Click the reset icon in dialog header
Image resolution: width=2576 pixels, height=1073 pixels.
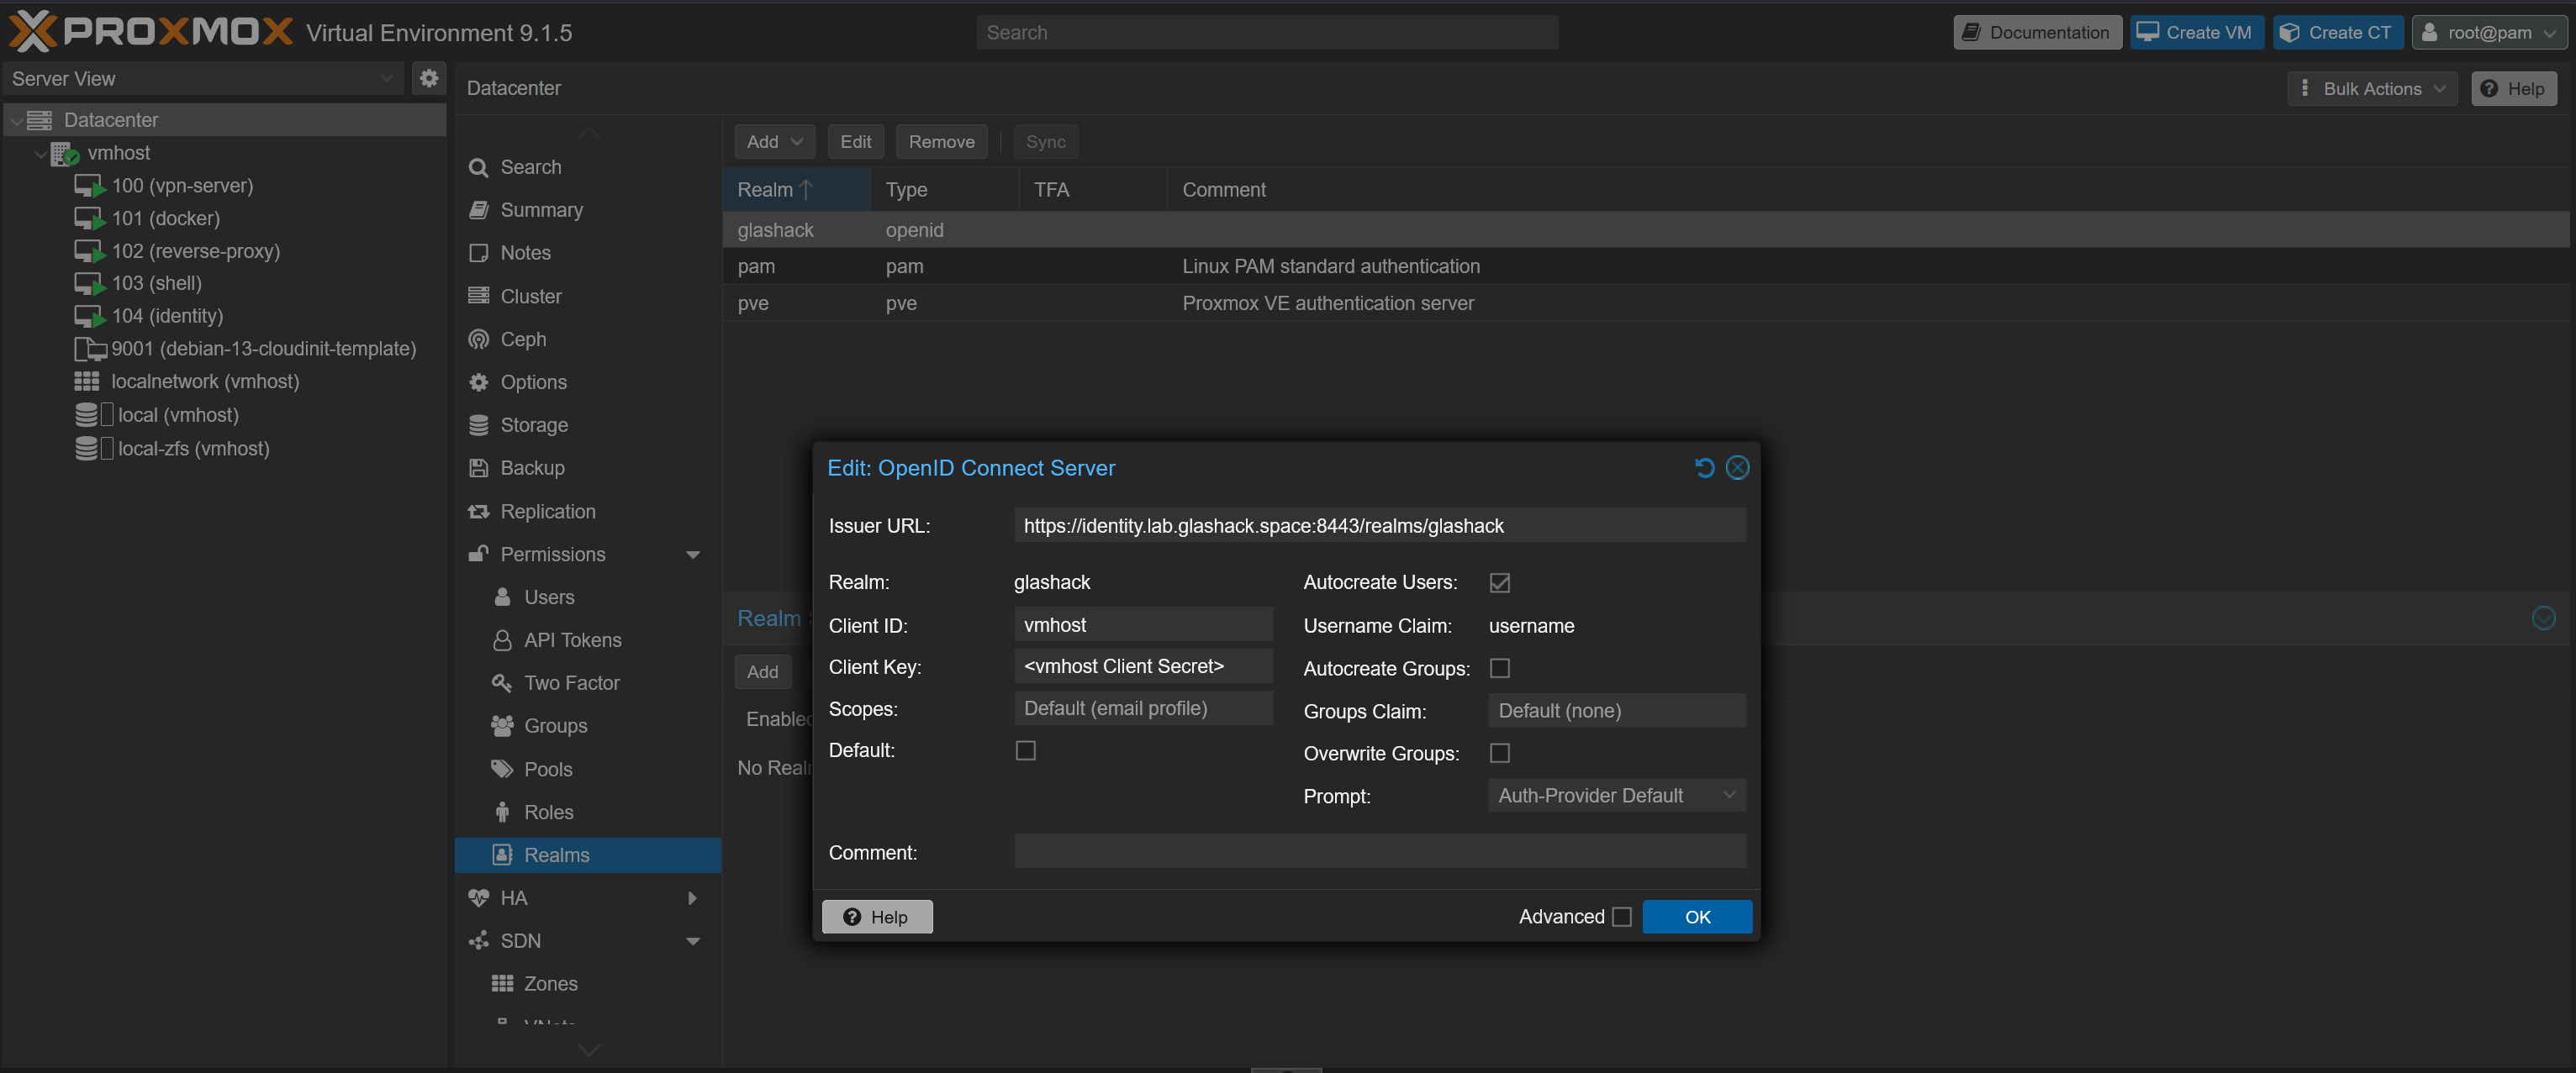tap(1704, 467)
